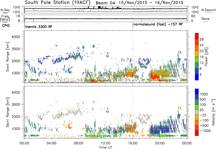Click the gray -25 to 25 Velocity colorbar segment
Image resolution: width=216 pixels, height=149 pixels.
click(197, 112)
